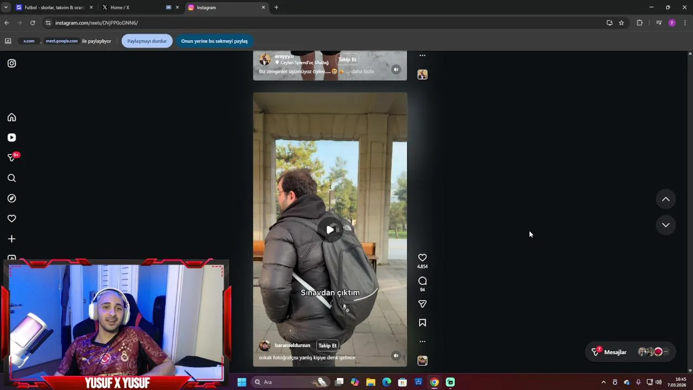Open the Chrome three-dot menu

[685, 23]
